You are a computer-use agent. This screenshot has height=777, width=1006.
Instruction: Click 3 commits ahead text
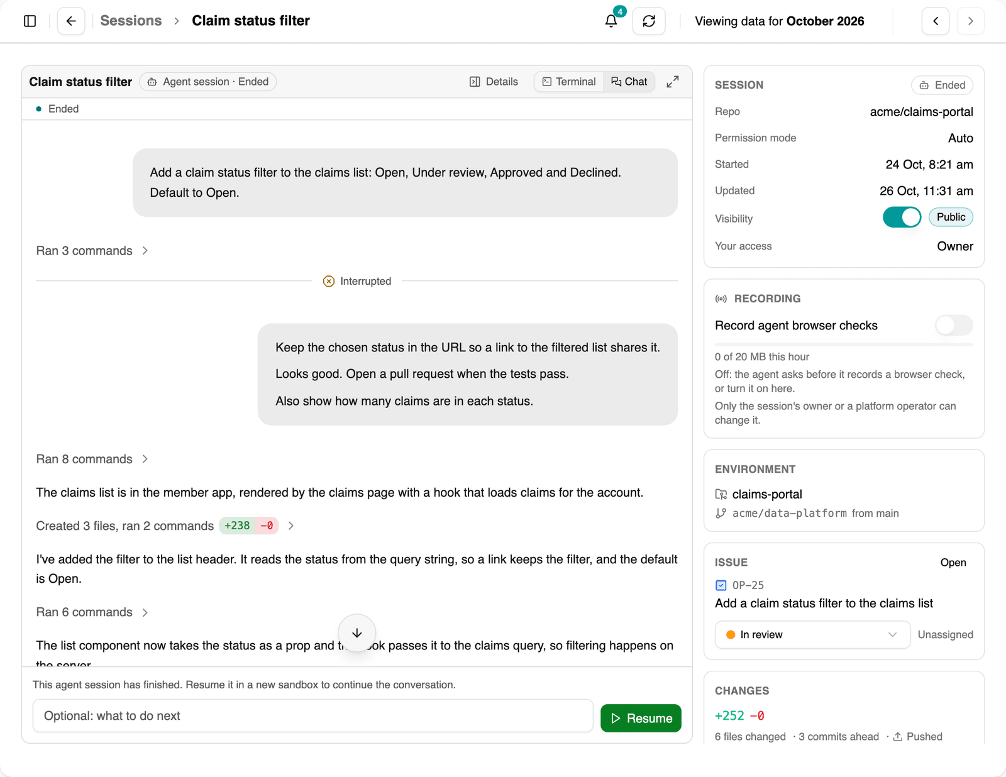click(x=839, y=737)
